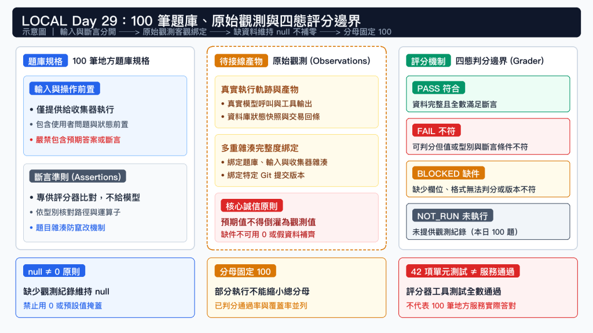Click the text '缺件不可用 0 或假資料補齊'
Screen dimensions: 593x333
pos(268,235)
